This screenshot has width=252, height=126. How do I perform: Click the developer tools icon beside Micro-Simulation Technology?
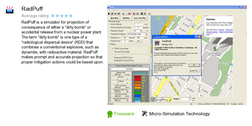144,113
